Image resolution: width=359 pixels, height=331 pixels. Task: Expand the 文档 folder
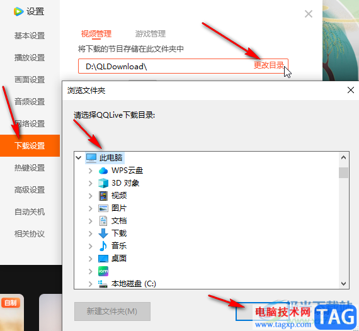[x=91, y=221]
